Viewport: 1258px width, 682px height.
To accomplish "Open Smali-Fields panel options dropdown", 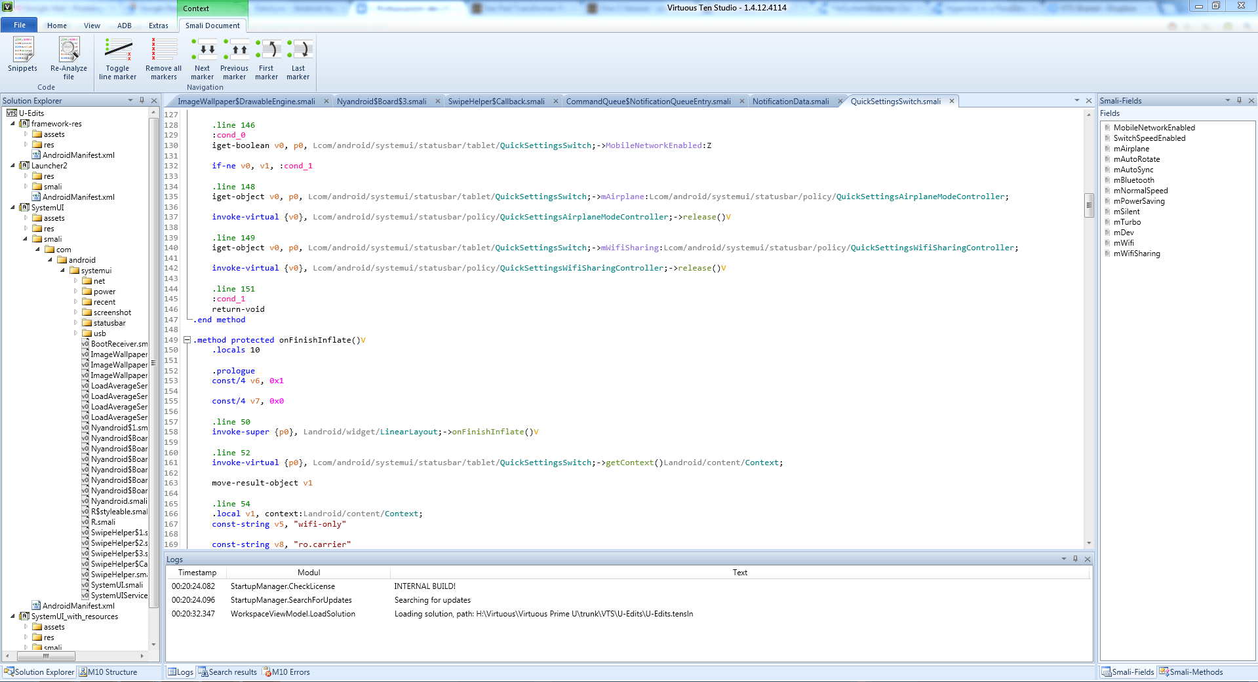I will point(1227,100).
